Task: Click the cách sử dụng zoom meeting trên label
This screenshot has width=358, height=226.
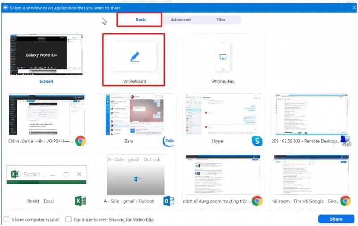Action: (217, 201)
